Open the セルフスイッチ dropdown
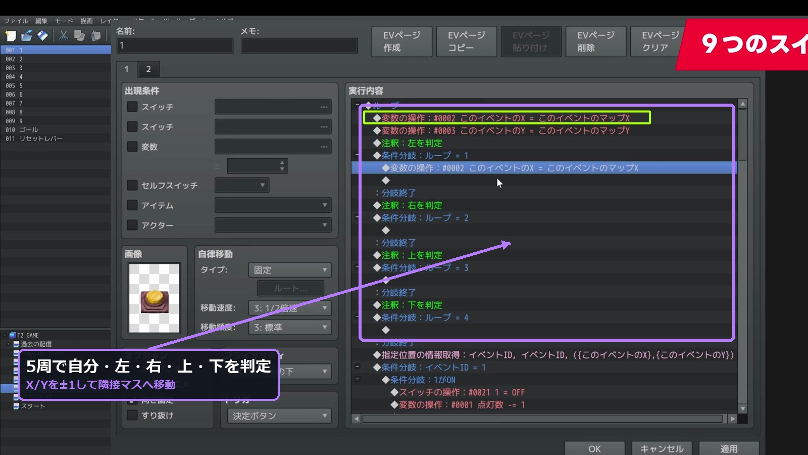 pos(242,185)
